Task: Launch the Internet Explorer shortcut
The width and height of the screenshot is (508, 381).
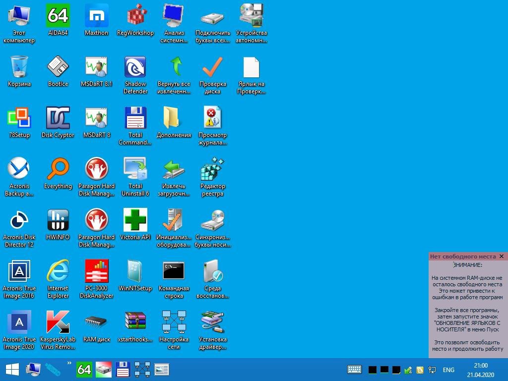Action: (x=58, y=279)
